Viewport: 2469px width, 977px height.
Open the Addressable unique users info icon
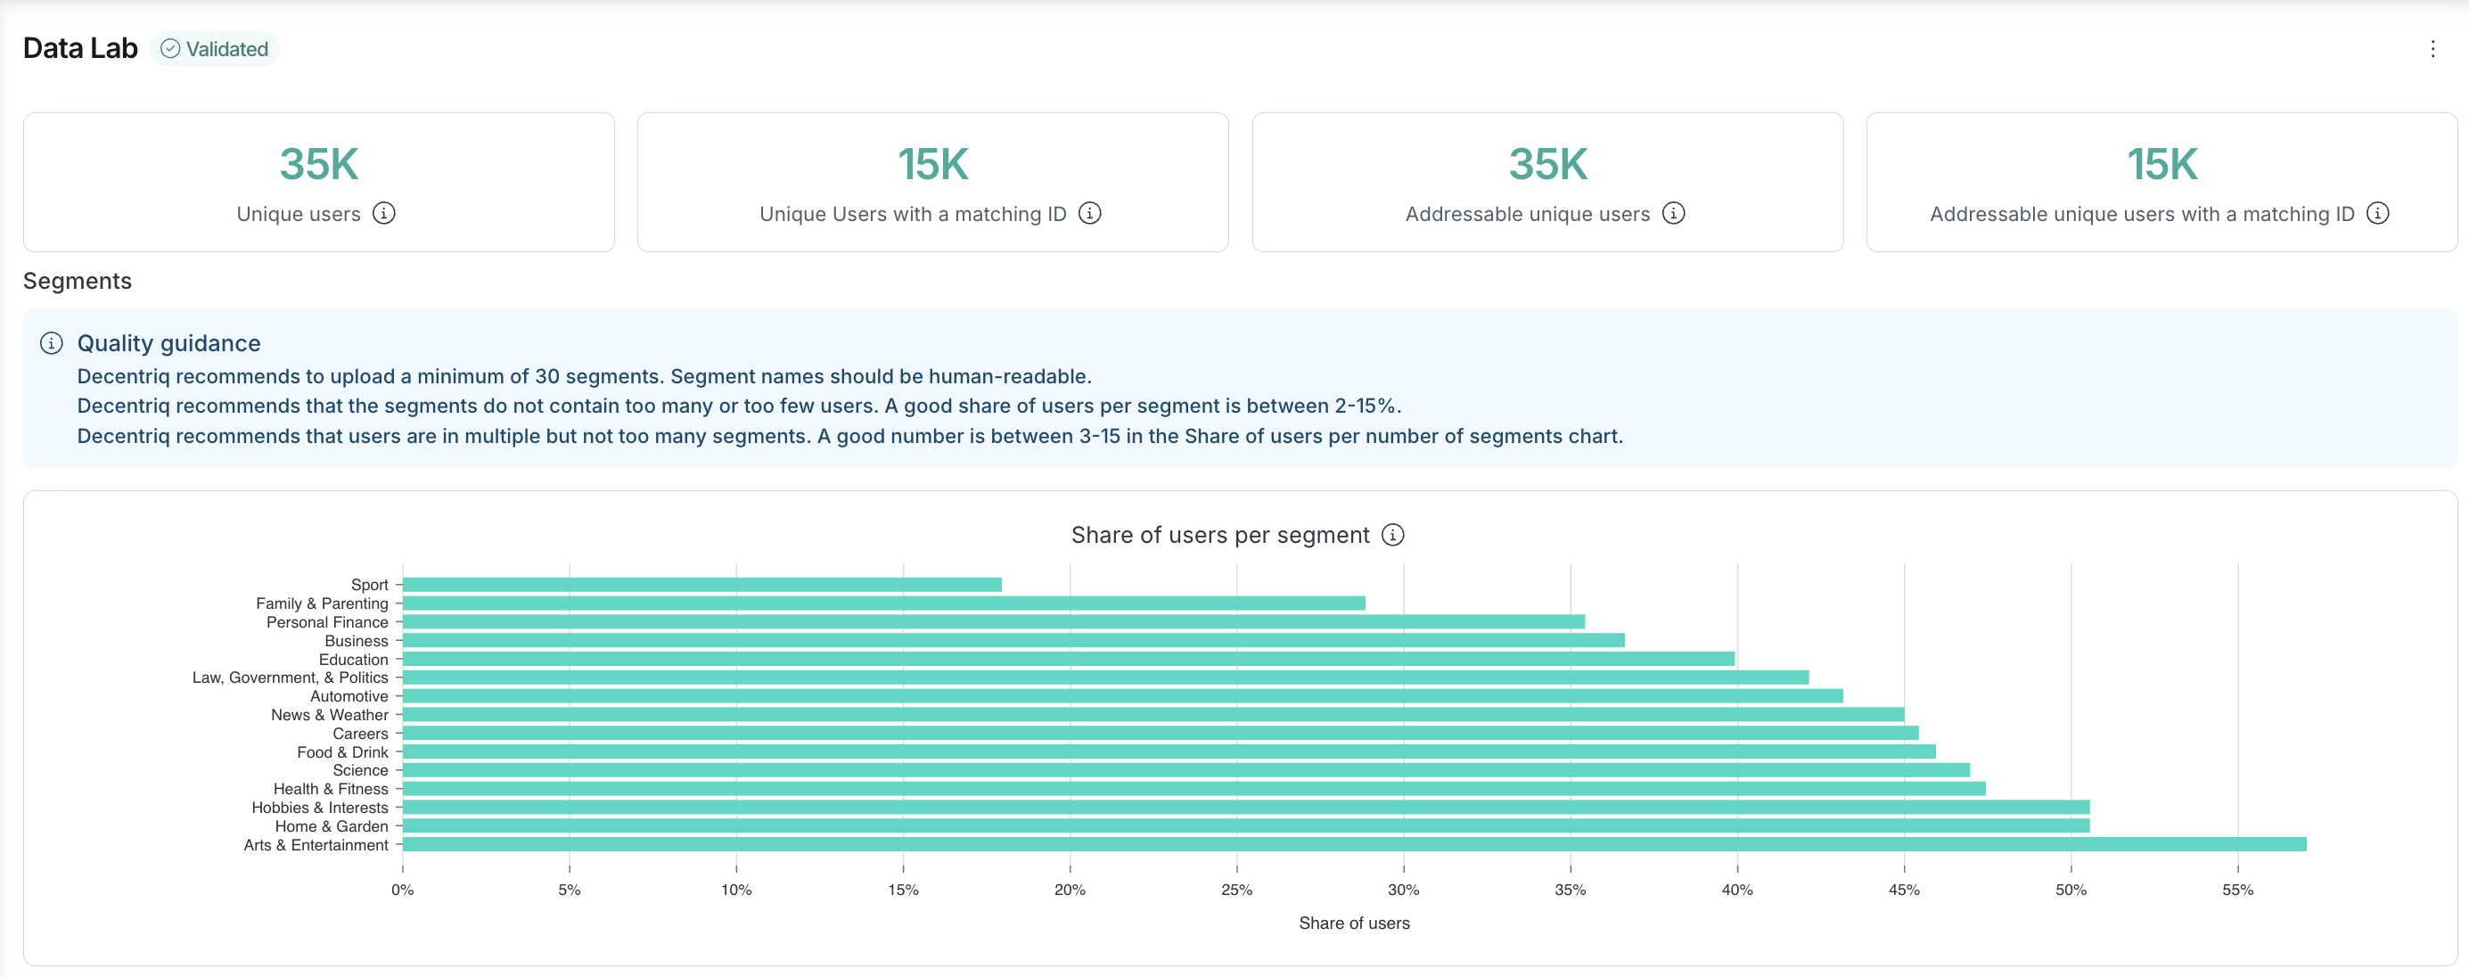pyautogui.click(x=1675, y=214)
